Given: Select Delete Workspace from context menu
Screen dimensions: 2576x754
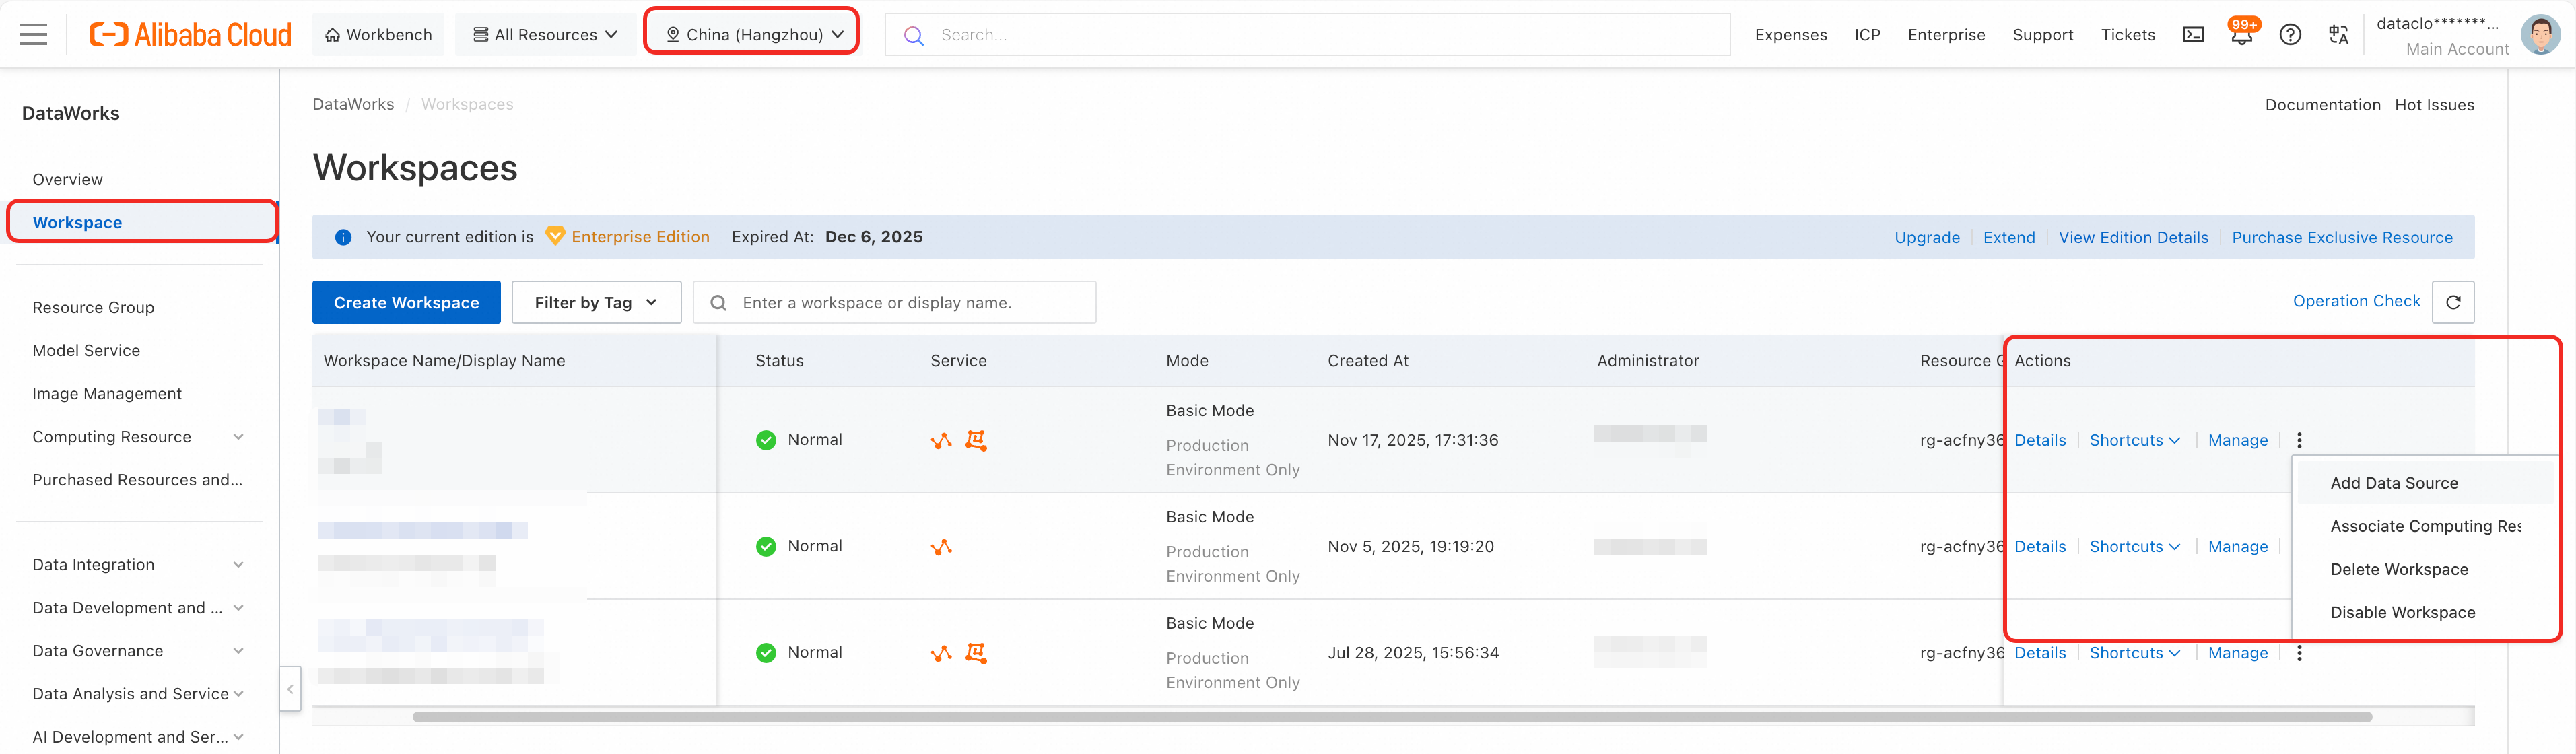Looking at the screenshot, I should click(2398, 569).
